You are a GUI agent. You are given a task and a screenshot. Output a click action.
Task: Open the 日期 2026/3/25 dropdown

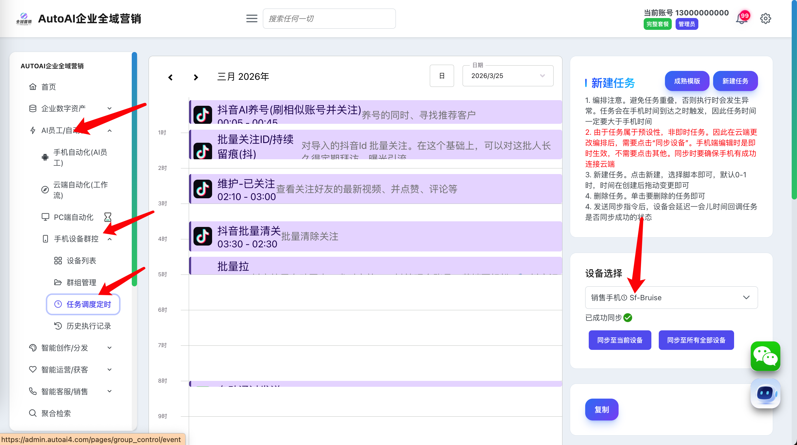pyautogui.click(x=508, y=76)
